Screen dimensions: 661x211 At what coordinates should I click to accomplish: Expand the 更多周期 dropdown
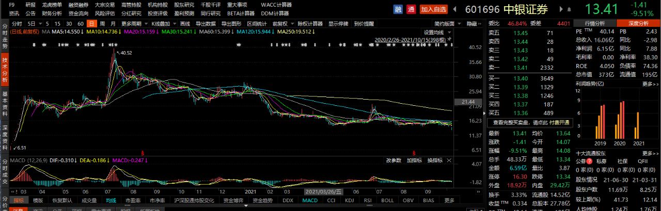coord(133,24)
